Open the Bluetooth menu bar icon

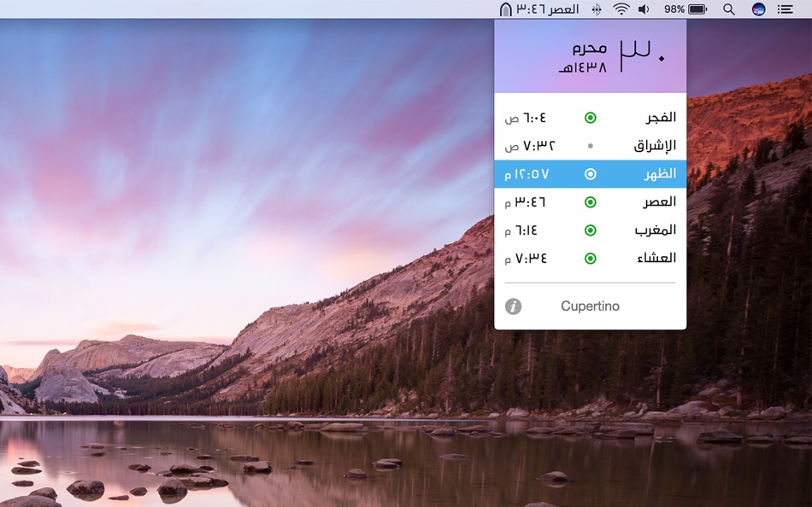point(597,9)
